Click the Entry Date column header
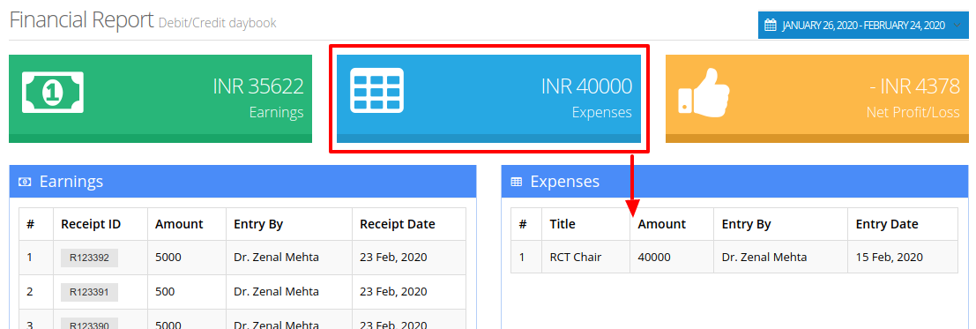 click(x=887, y=224)
